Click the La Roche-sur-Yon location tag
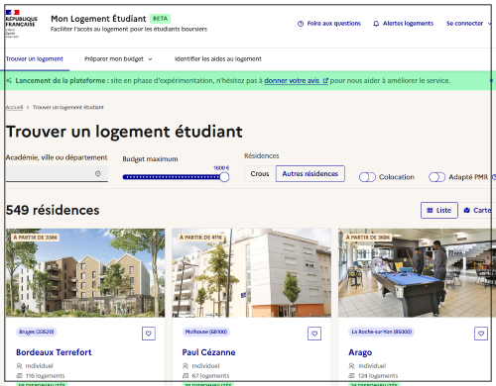This screenshot has width=496, height=386. point(381,332)
